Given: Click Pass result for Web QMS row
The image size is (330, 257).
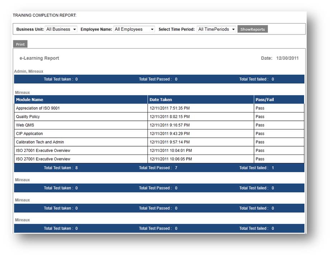Looking at the screenshot, I should coord(260,125).
